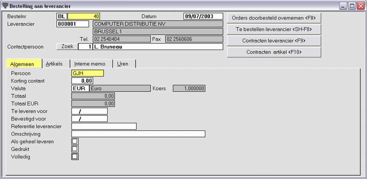Click the 'Totaal EUR' amount field

[93, 103]
